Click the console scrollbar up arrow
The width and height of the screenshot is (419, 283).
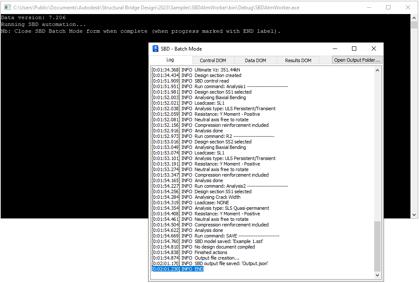click(x=414, y=18)
